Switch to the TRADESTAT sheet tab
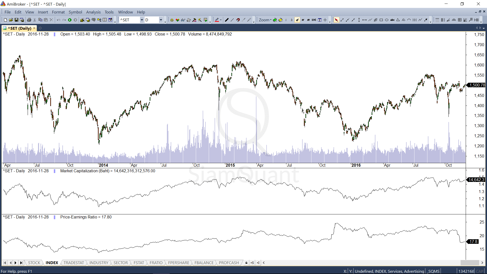Viewport: 487px width, 274px height. coord(74,263)
